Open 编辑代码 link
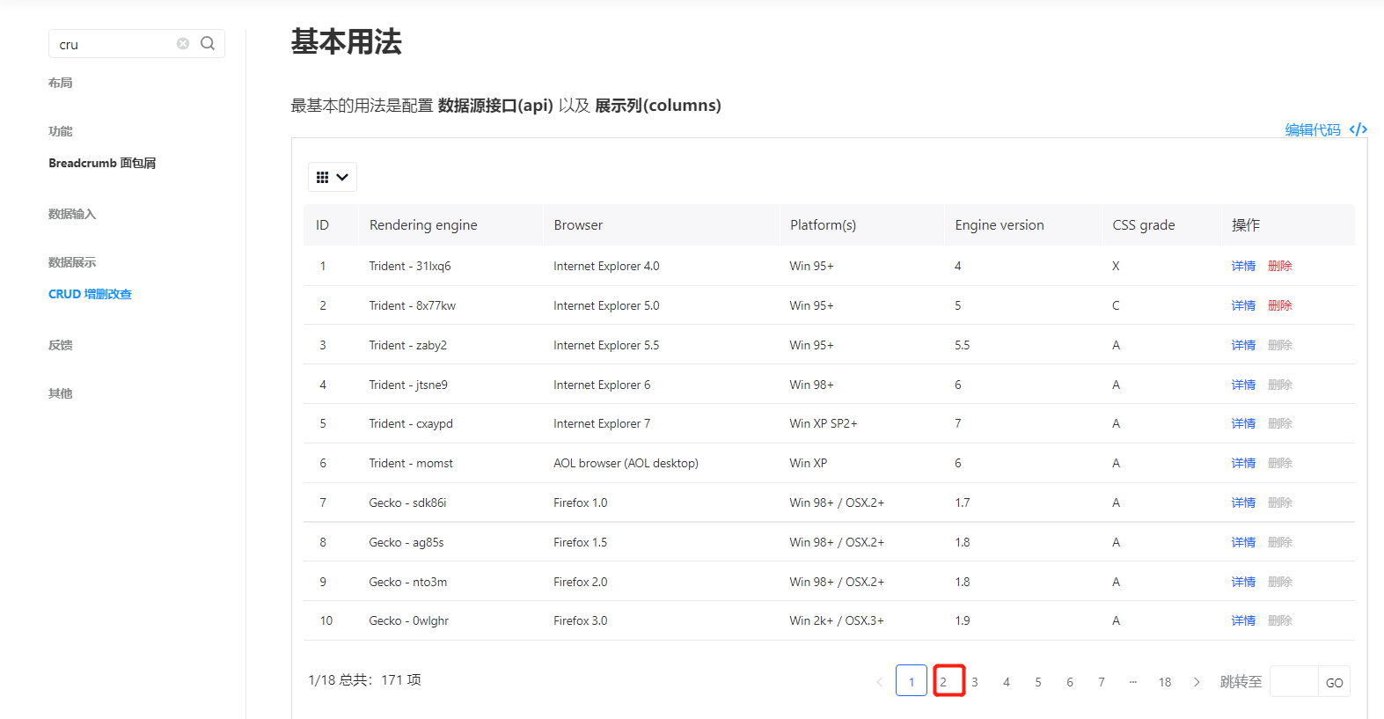The width and height of the screenshot is (1384, 719). coord(1313,129)
